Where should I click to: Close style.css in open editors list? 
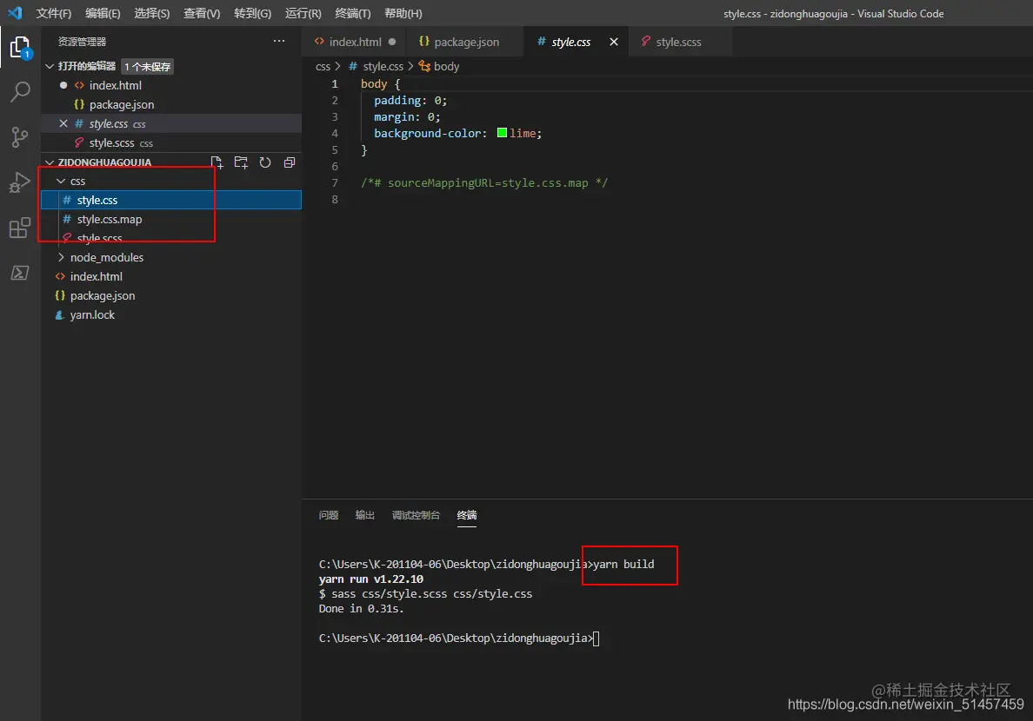coord(63,124)
